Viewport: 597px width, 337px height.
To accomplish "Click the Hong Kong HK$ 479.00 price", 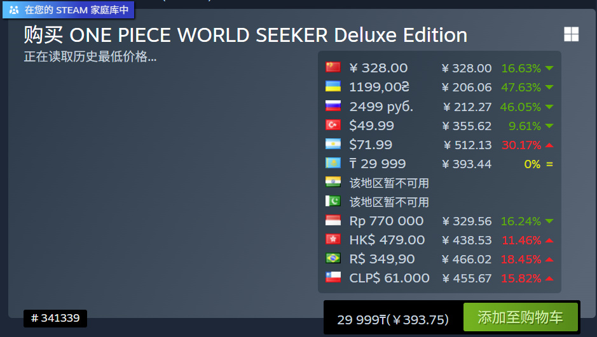I will (387, 240).
